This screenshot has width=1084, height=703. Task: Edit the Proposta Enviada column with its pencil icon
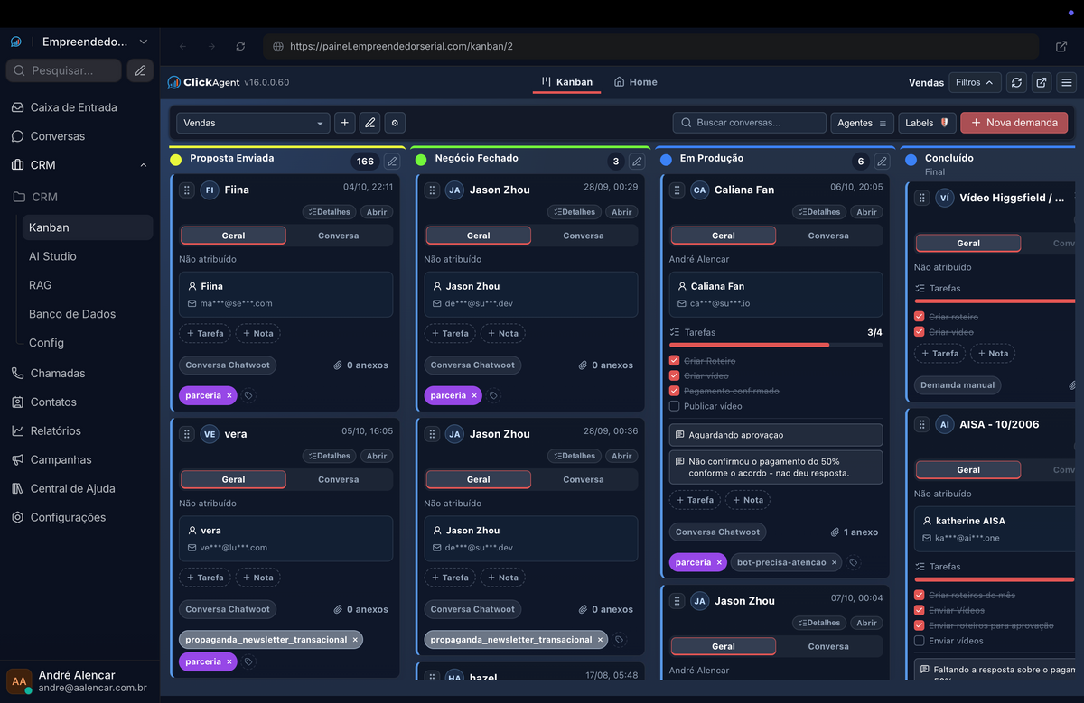(391, 162)
